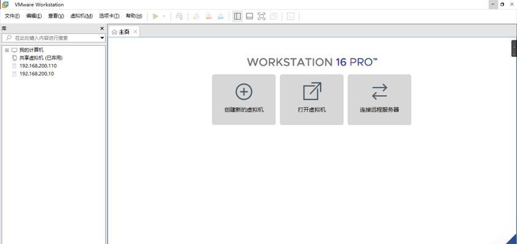Image resolution: width=517 pixels, height=244 pixels.
Task: Click the console view toolbar icon
Action: (x=291, y=16)
